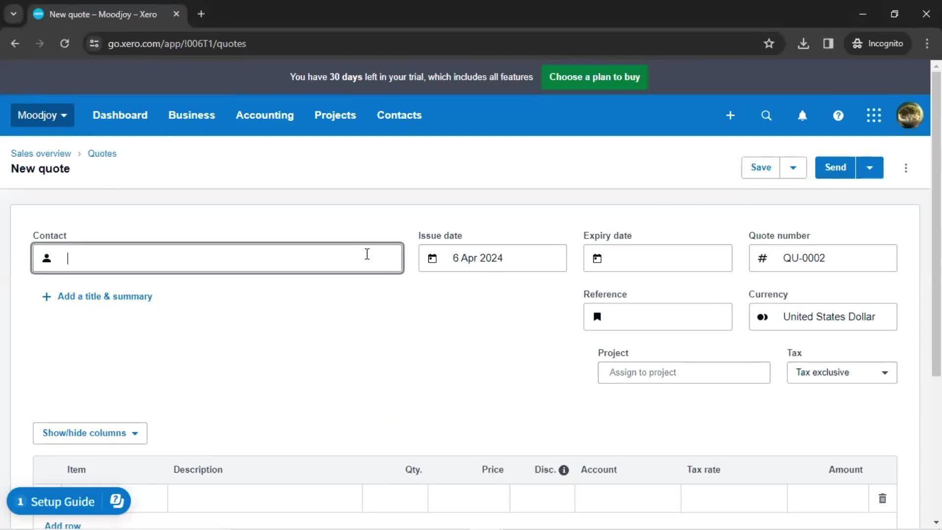
Task: Click Add row link
Action: [x=62, y=525]
